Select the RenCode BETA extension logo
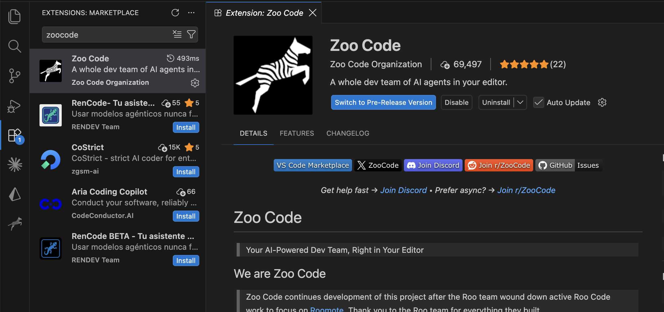 click(51, 248)
